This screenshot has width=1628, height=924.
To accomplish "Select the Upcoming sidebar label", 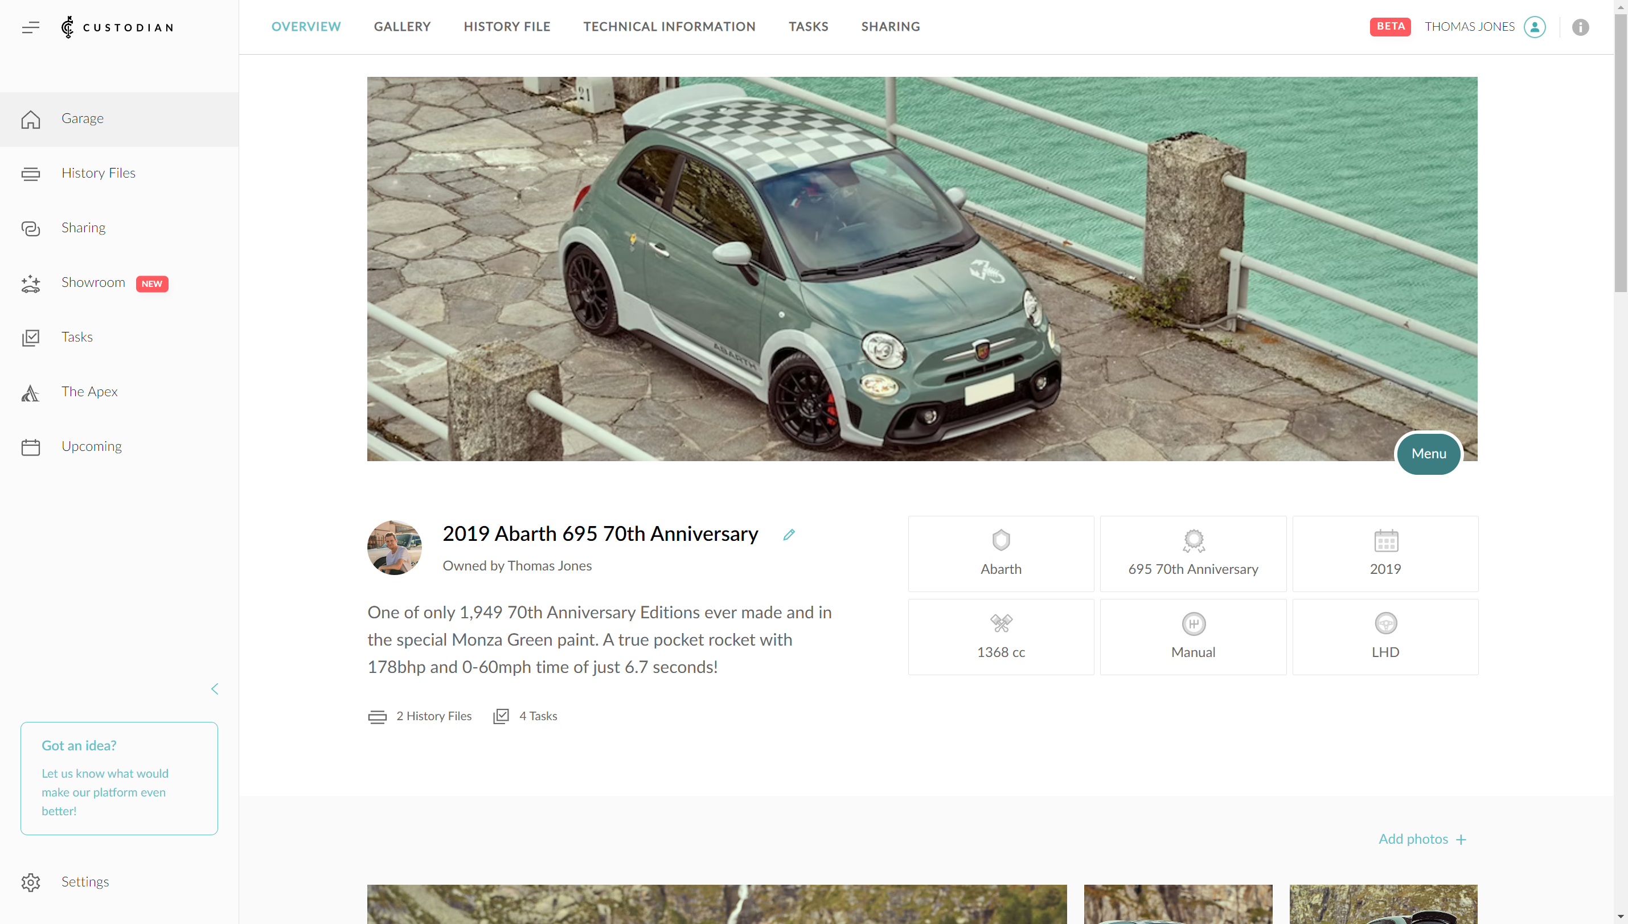I will pos(92,446).
